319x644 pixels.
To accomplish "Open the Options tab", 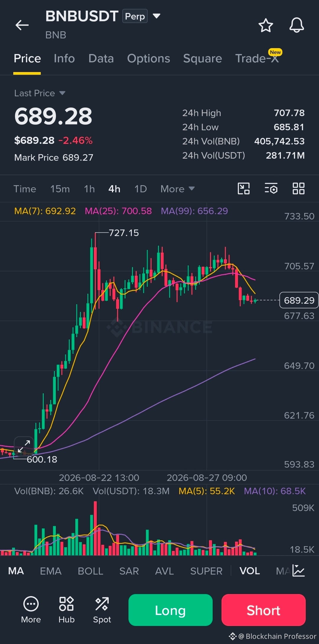I will [149, 58].
